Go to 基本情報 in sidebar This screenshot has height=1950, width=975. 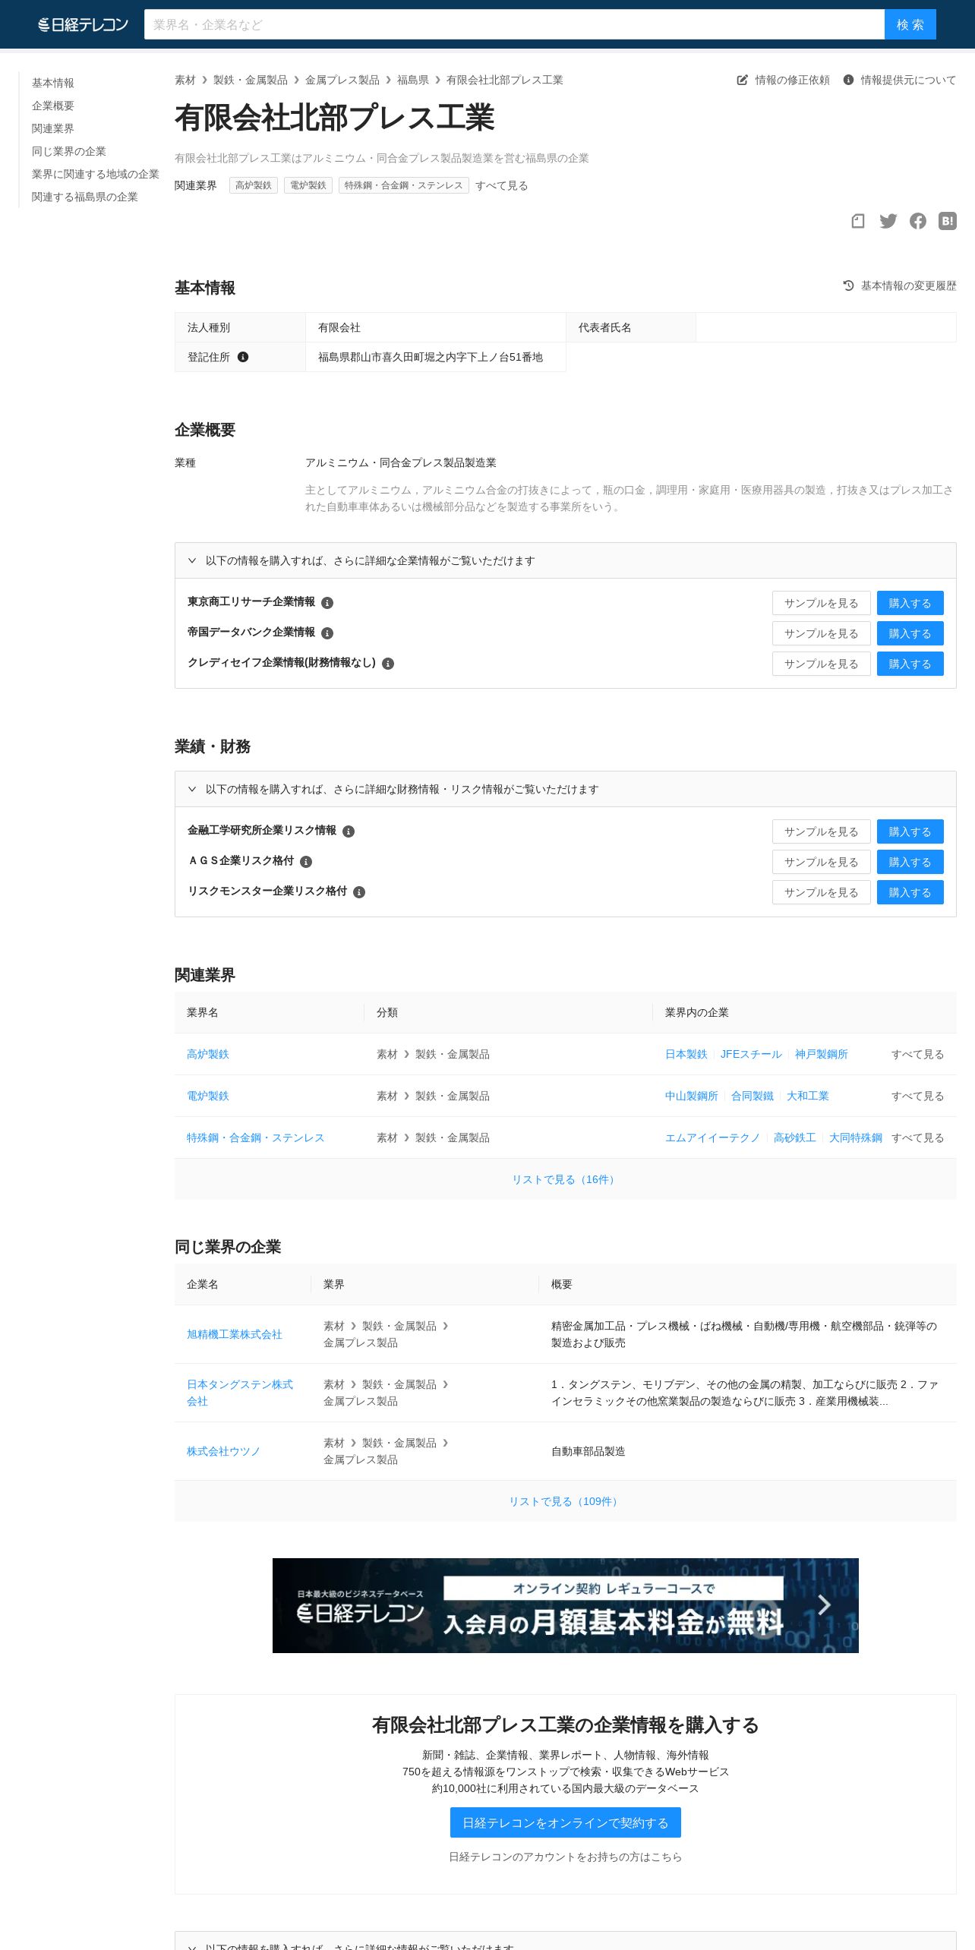(53, 83)
